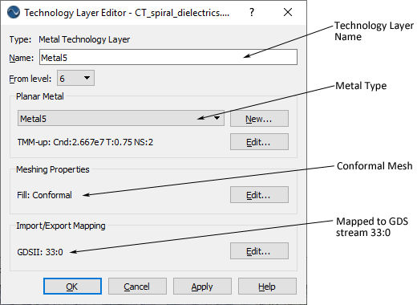Click the TMM-up conductivity summary text
The height and width of the screenshot is (305, 417).
coord(85,142)
